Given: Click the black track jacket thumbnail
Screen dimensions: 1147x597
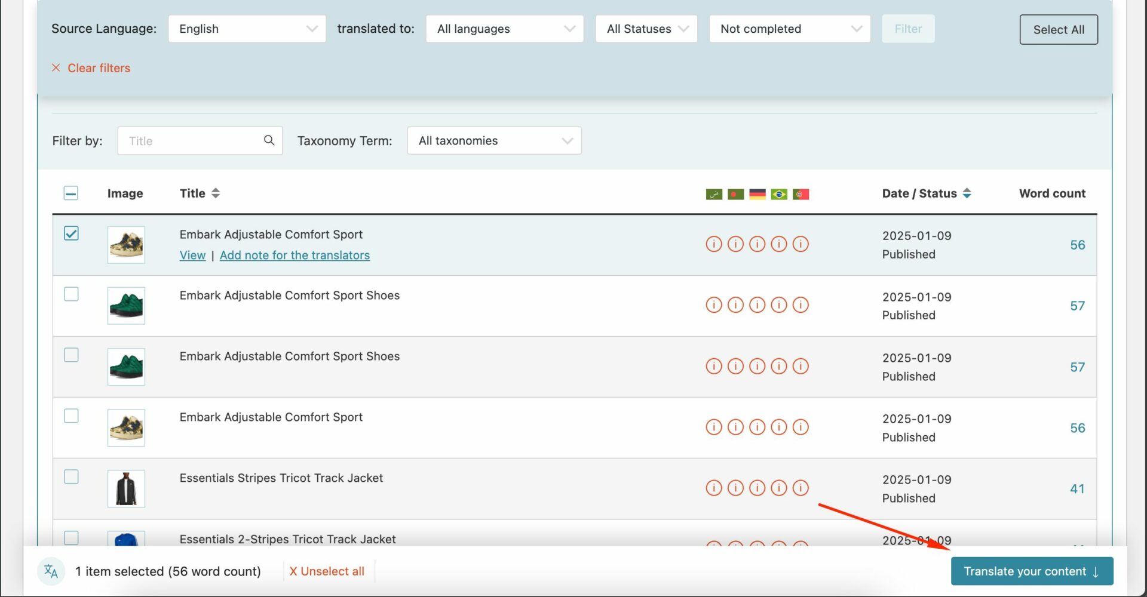Looking at the screenshot, I should 126,488.
